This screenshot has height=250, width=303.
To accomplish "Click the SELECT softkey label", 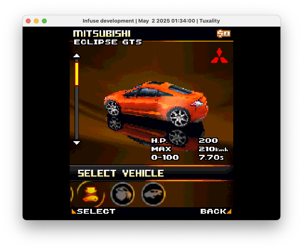I will 96,211.
